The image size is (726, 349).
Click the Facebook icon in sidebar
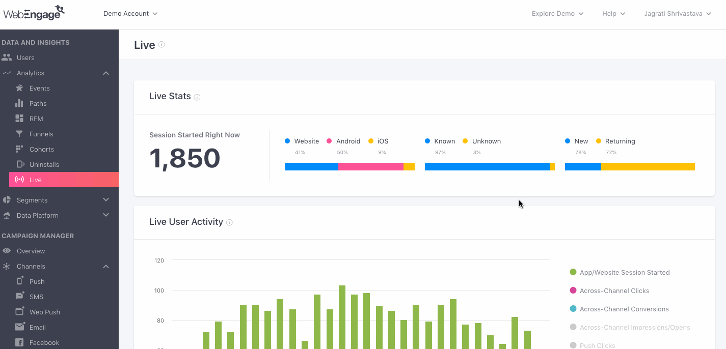click(x=19, y=342)
